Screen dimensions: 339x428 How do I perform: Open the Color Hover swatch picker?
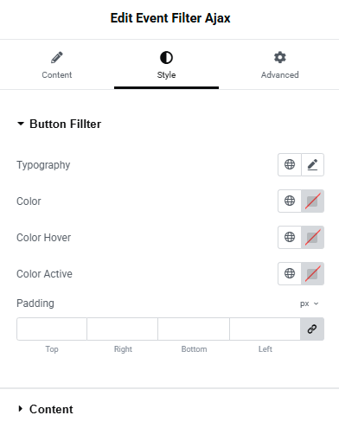312,237
